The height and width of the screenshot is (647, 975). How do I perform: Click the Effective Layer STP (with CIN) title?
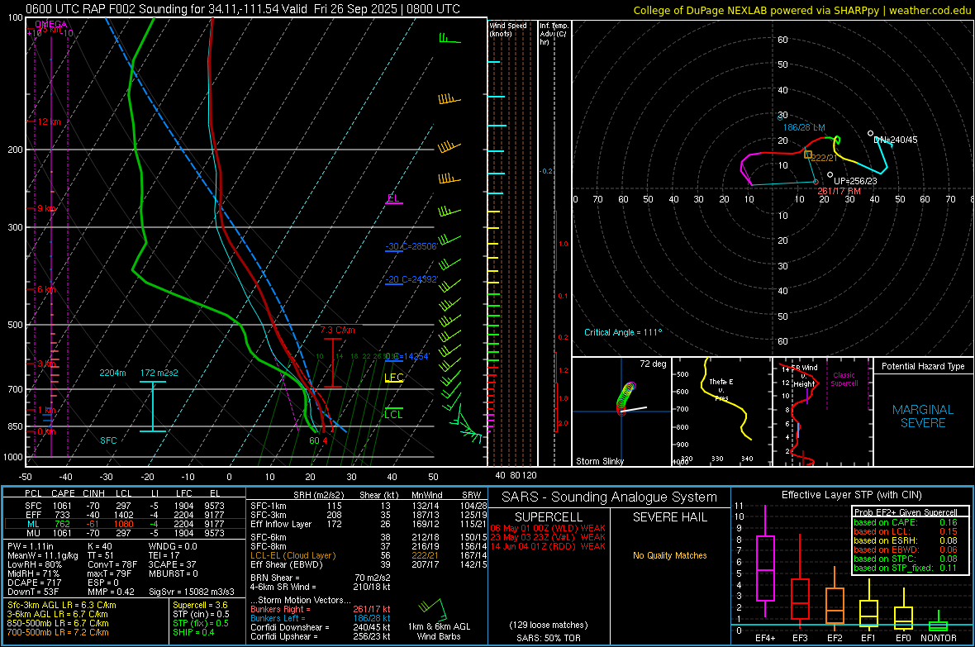pos(851,495)
